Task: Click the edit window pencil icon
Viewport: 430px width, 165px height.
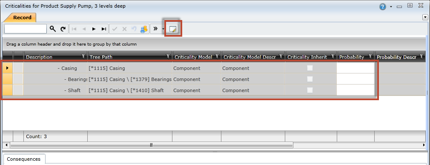Action: 173,29
